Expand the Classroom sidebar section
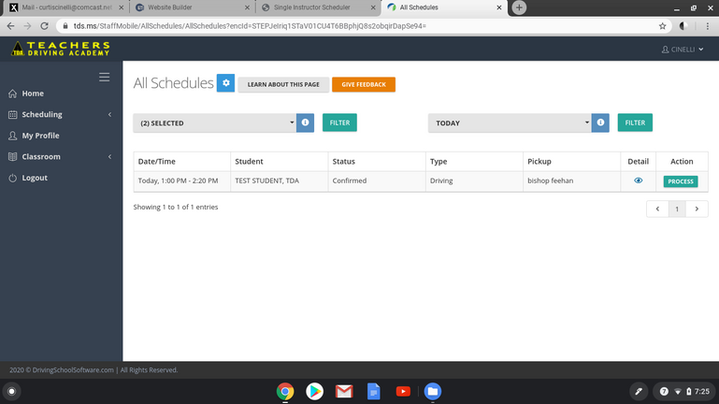Image resolution: width=719 pixels, height=404 pixels. coord(60,157)
